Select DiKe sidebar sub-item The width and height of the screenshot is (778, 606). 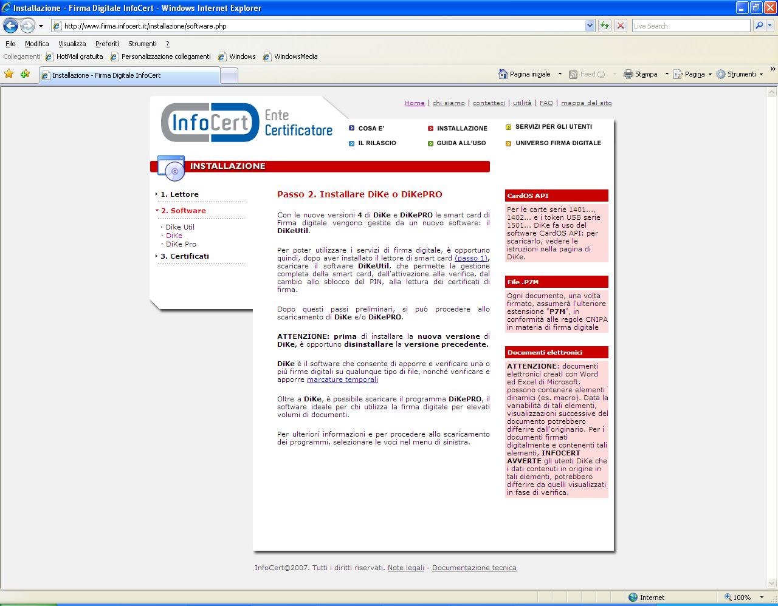pyautogui.click(x=174, y=236)
